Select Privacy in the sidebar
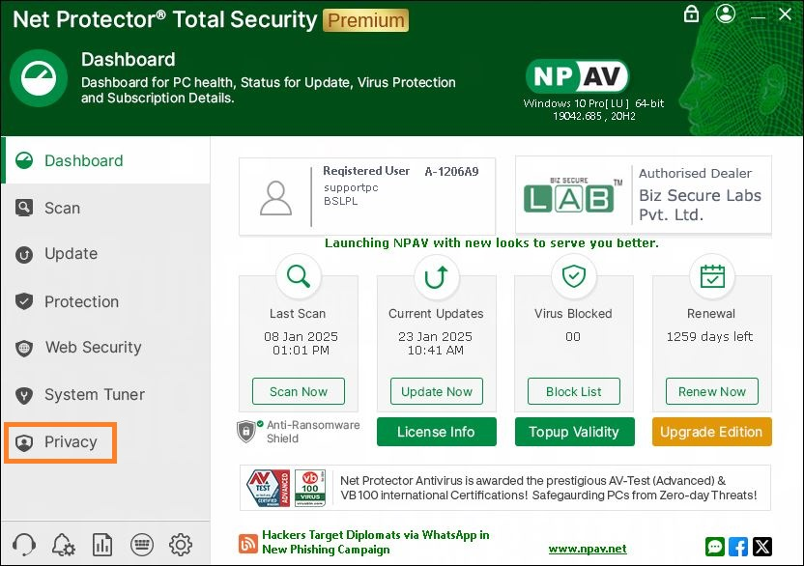 (70, 442)
